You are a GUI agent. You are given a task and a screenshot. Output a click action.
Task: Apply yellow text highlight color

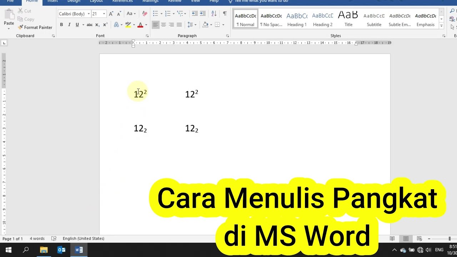[x=128, y=25]
